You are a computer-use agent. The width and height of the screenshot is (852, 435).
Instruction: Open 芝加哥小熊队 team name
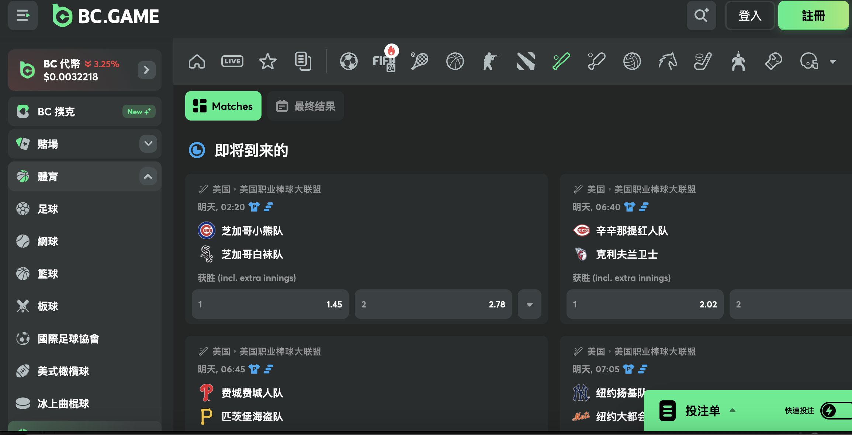(252, 231)
